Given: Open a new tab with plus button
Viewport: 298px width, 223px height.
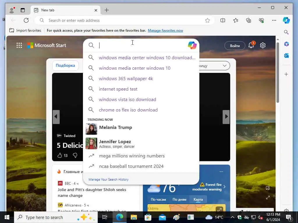Looking at the screenshot, I should [x=107, y=10].
